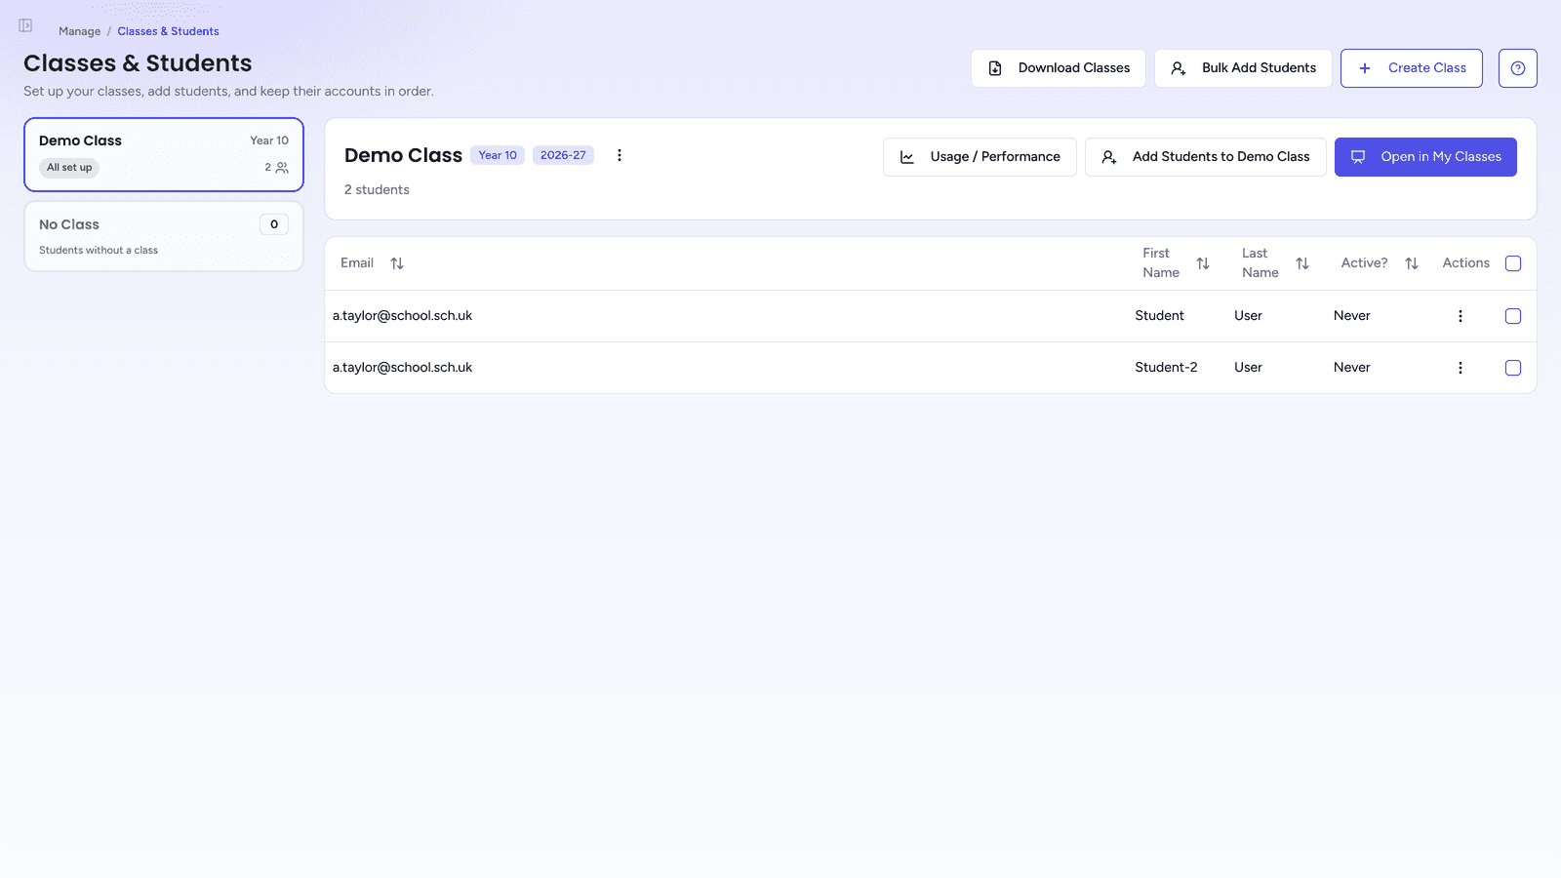This screenshot has height=878, width=1561.
Task: Click the All set up status tag
Action: 69,168
